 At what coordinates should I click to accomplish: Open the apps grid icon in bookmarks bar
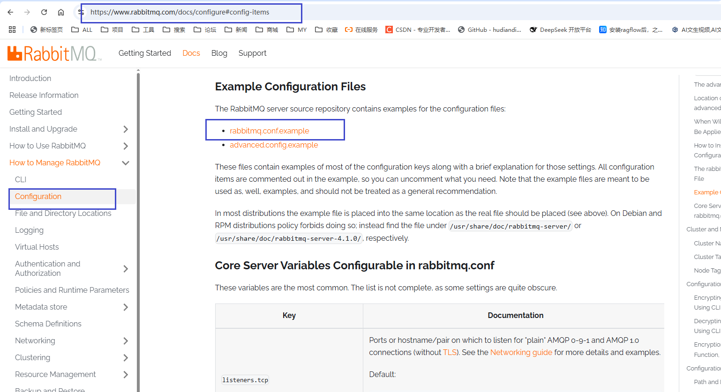[x=12, y=30]
